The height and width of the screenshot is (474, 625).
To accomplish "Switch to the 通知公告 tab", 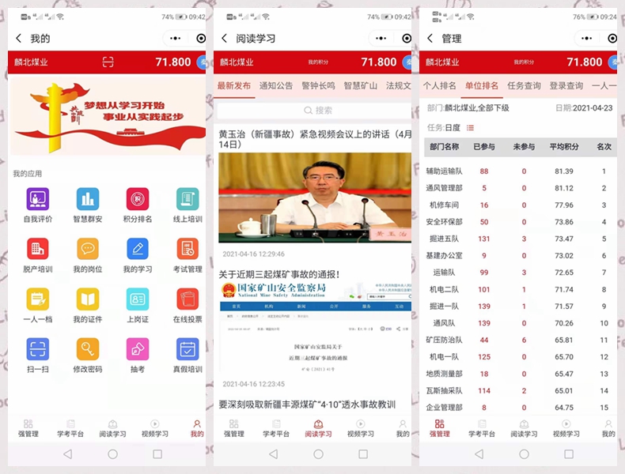I will pos(275,86).
